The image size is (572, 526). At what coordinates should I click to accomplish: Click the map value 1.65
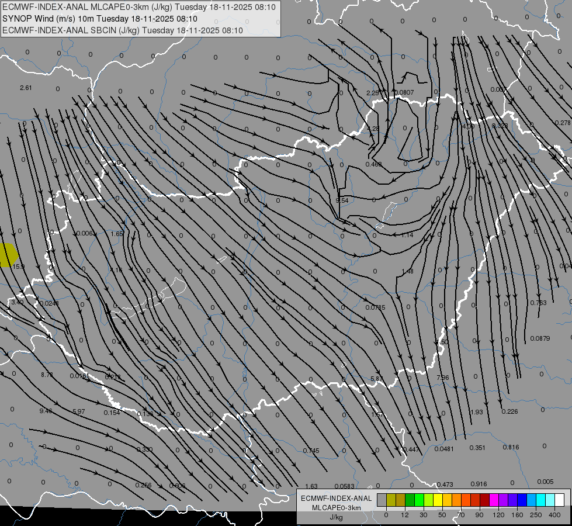pos(117,234)
